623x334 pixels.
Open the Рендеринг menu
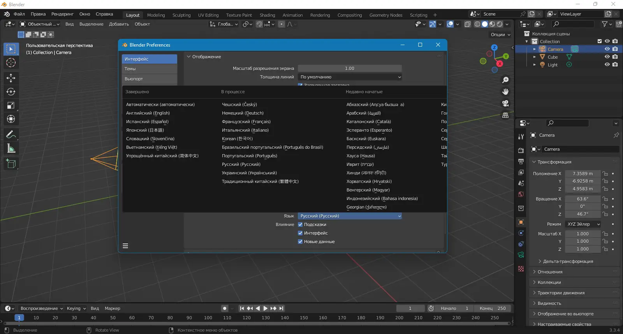62,14
